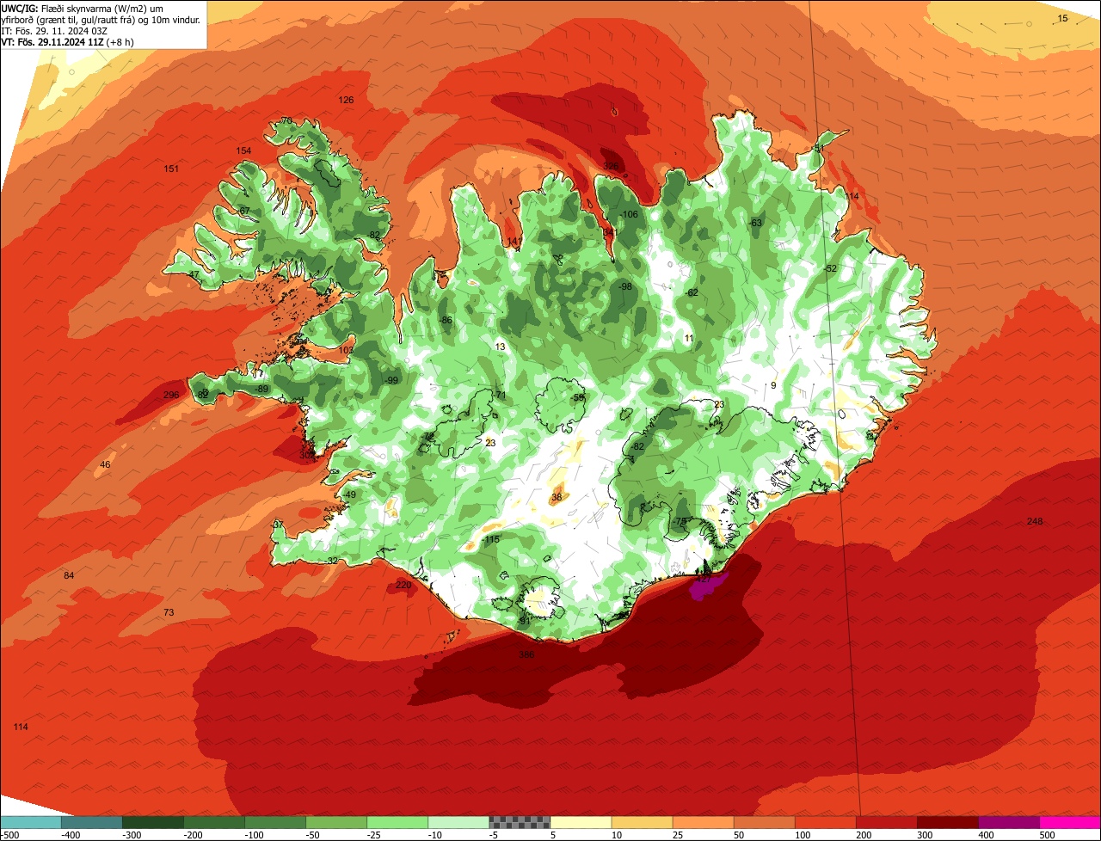Choose the darkest green swatch between -300 and -200
Screen dimensions: 1101x841
[152, 821]
